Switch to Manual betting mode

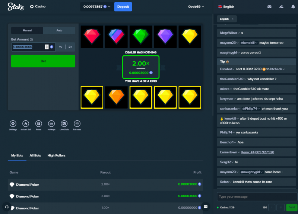tap(27, 30)
